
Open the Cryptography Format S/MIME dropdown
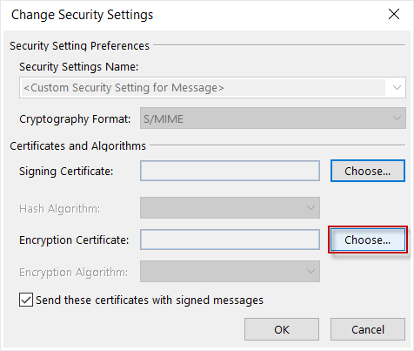click(x=273, y=118)
